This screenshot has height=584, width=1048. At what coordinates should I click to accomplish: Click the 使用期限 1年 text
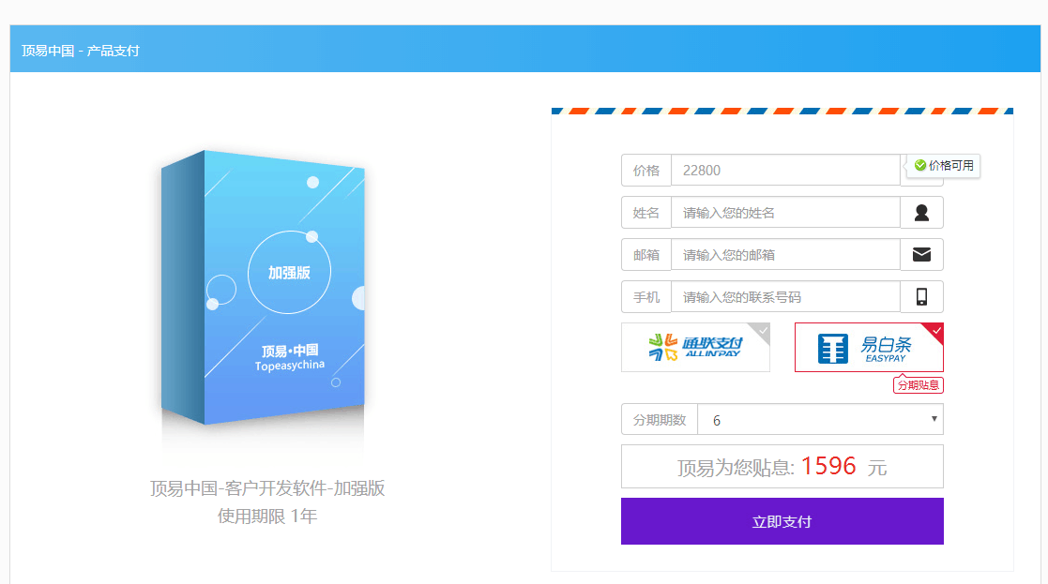267,516
